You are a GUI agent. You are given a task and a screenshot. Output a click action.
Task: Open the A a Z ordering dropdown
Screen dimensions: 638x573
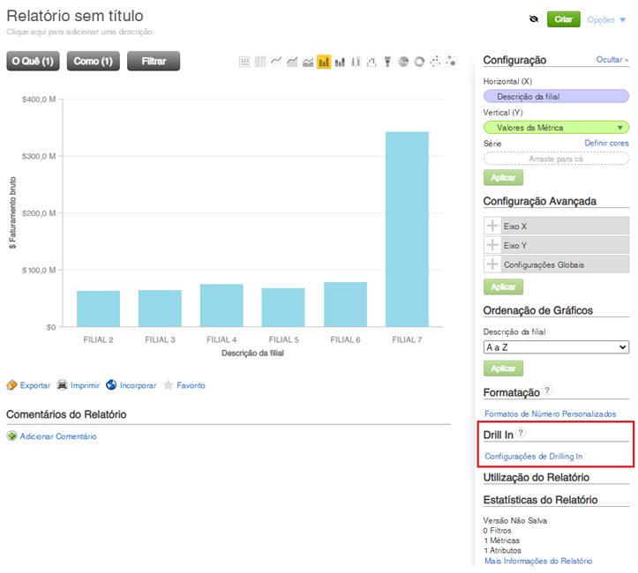coord(556,347)
